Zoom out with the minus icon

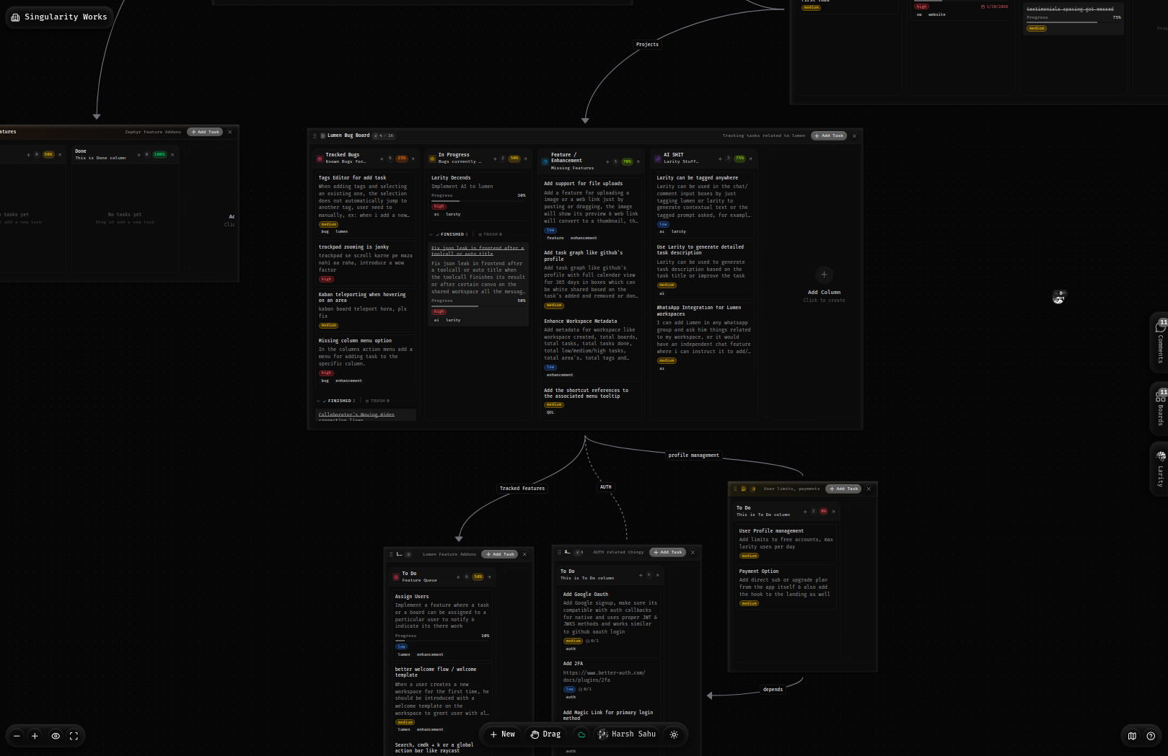(17, 736)
